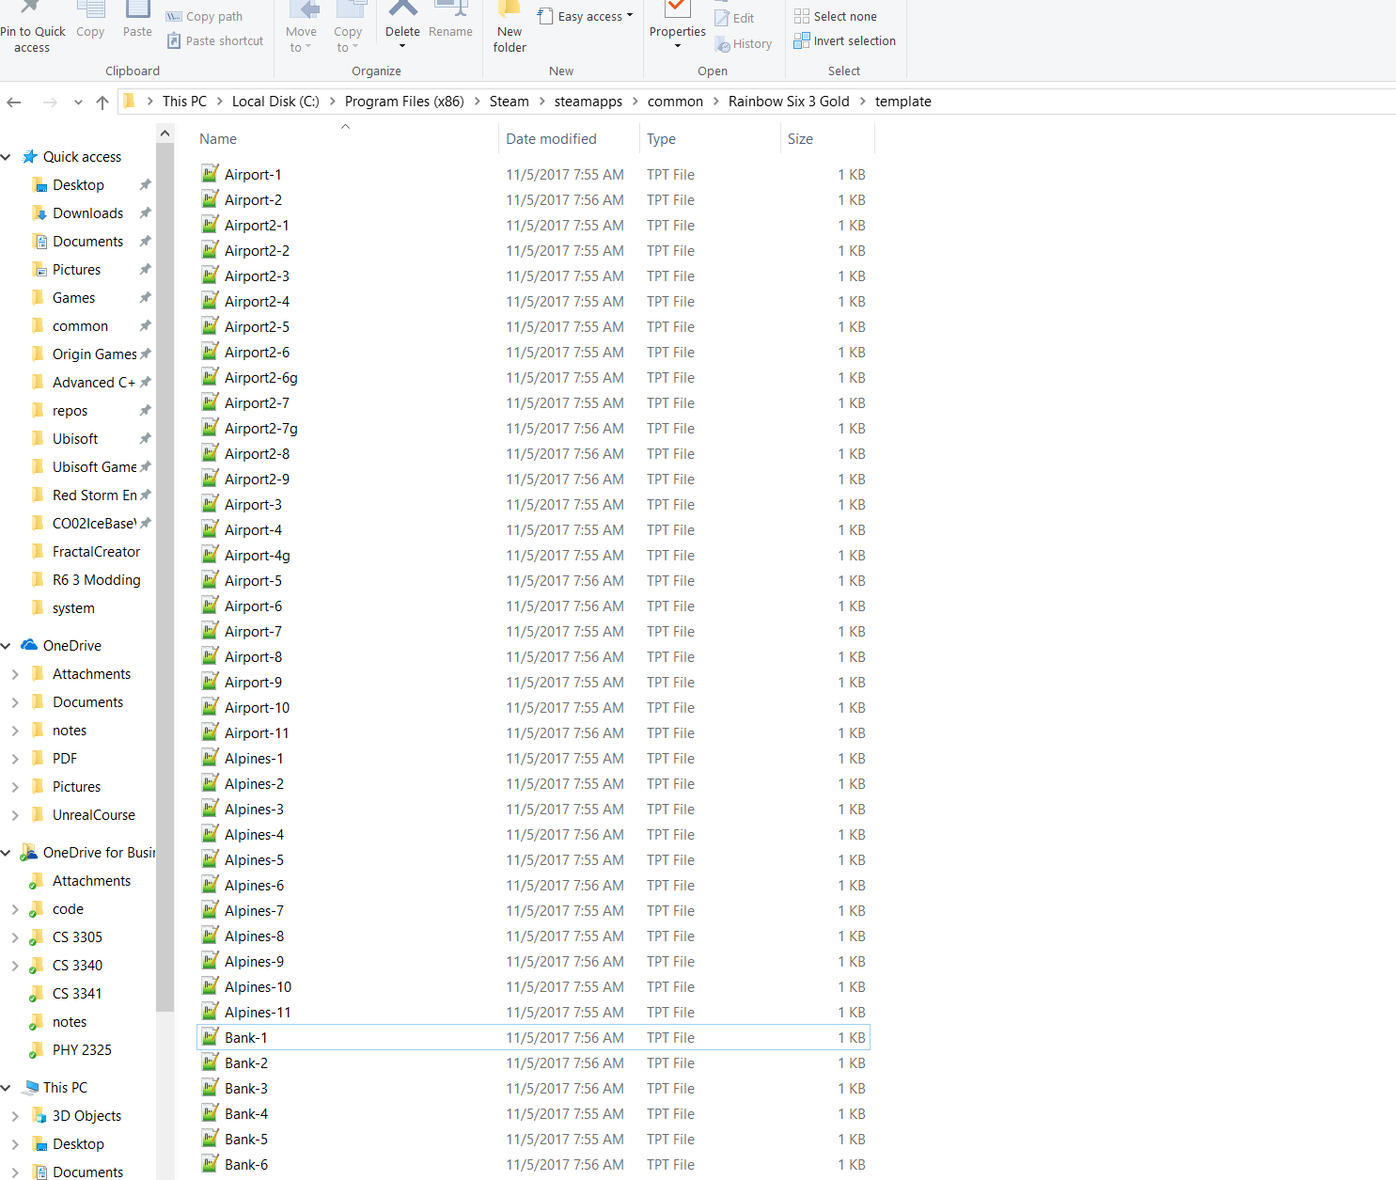This screenshot has width=1396, height=1180.
Task: Select the Airport-10 file name
Action: click(x=257, y=708)
